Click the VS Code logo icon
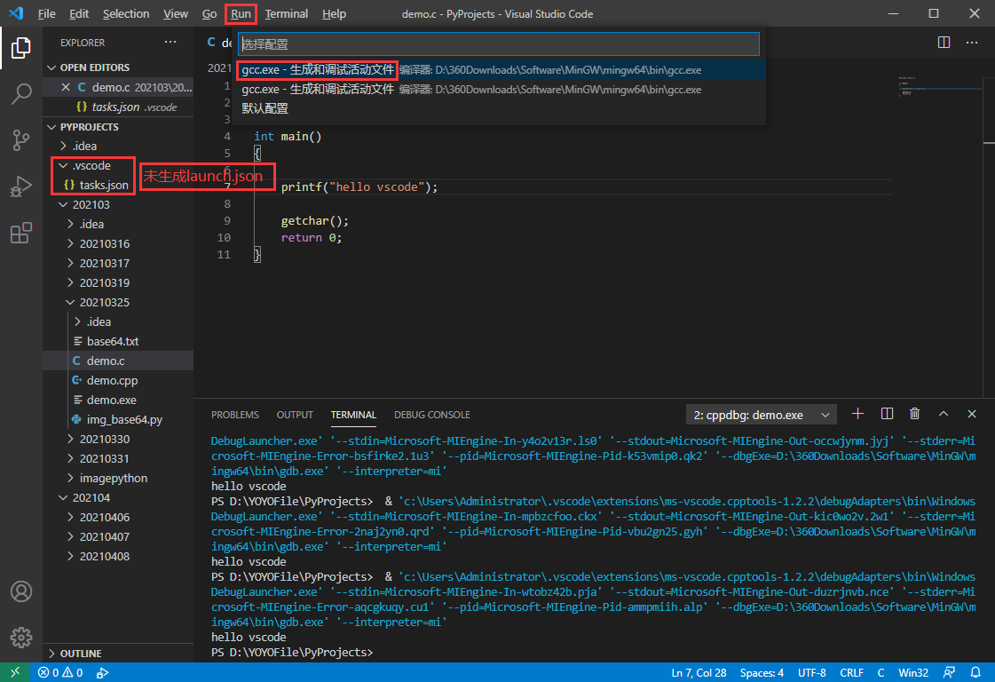Viewport: 995px width, 682px height. pyautogui.click(x=16, y=13)
